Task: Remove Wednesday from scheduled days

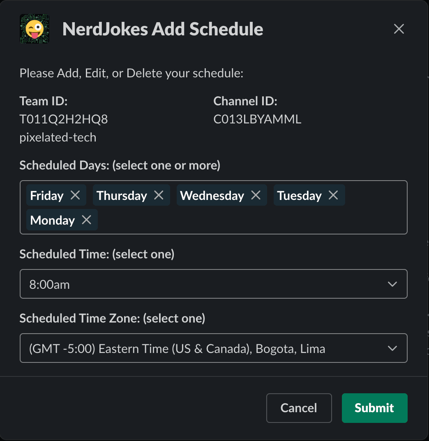Action: click(x=256, y=195)
